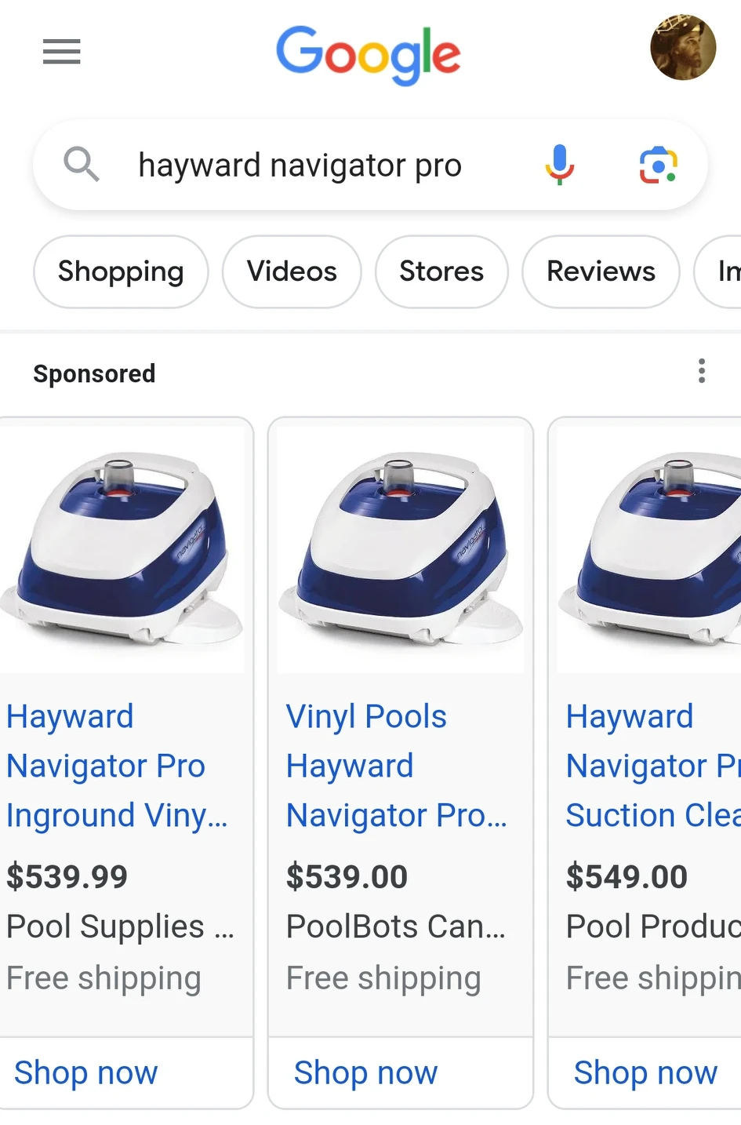Click the magnifying glass search icon

(81, 165)
